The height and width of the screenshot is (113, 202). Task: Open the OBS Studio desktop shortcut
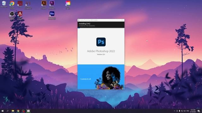[12, 15]
